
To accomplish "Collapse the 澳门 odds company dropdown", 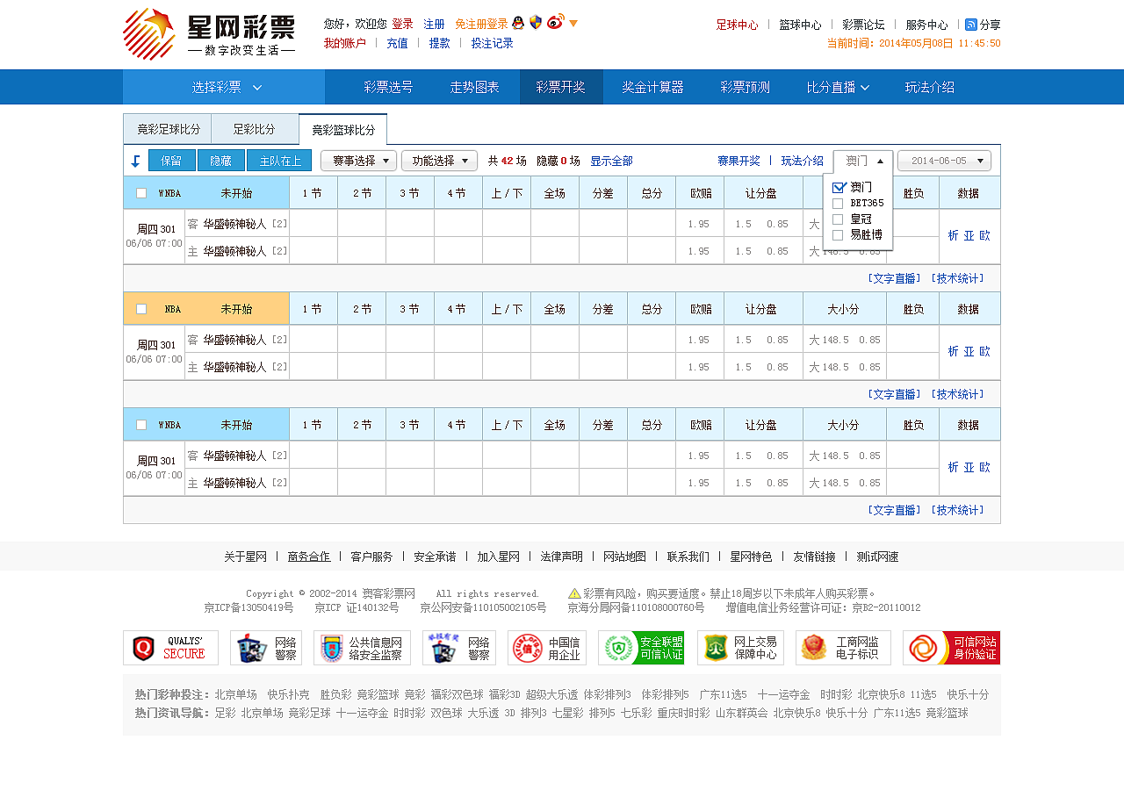I will [x=863, y=161].
